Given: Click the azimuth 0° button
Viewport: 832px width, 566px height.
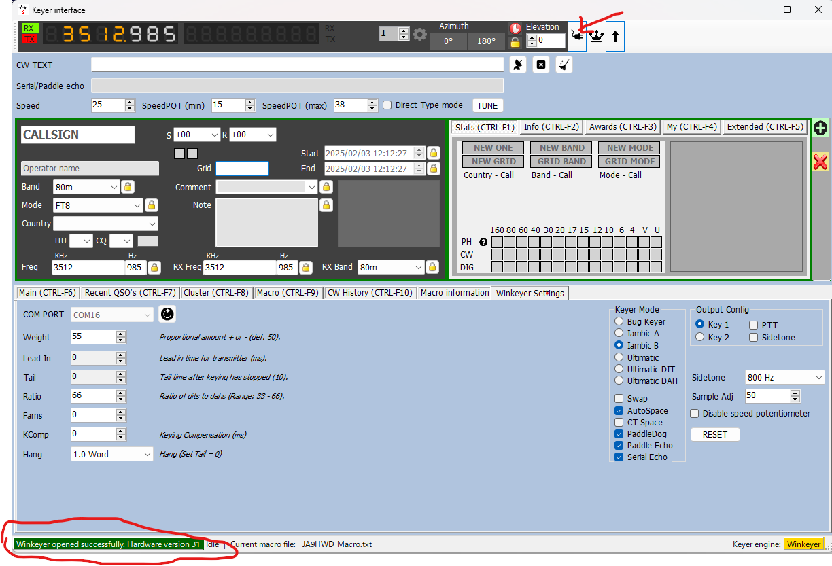Looking at the screenshot, I should [x=449, y=41].
